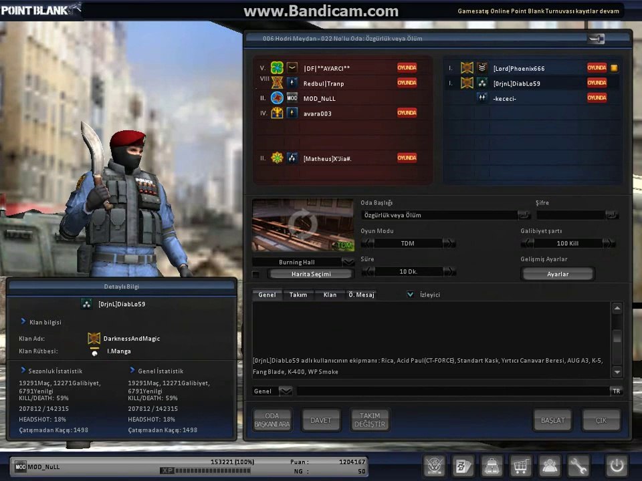
Task: Click the BAŞLAT button
Action: point(552,420)
